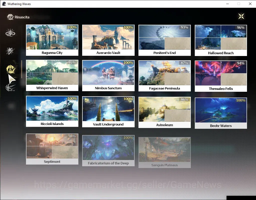The width and height of the screenshot is (256, 200).
Task: Open the Riccioli Islands card
Action: pos(52,111)
